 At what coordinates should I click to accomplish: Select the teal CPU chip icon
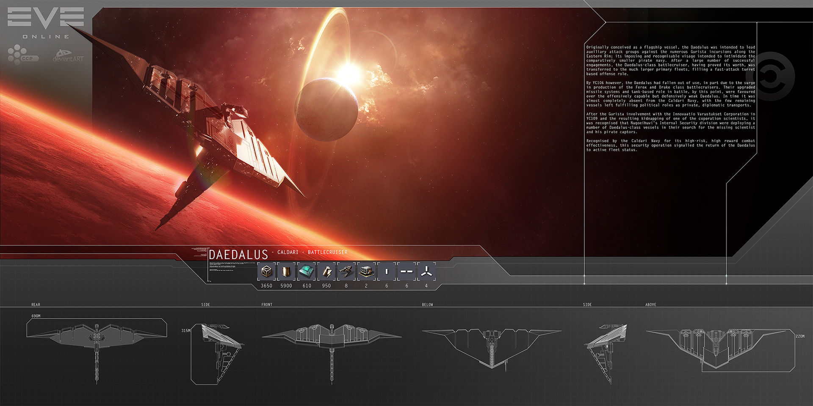306,272
